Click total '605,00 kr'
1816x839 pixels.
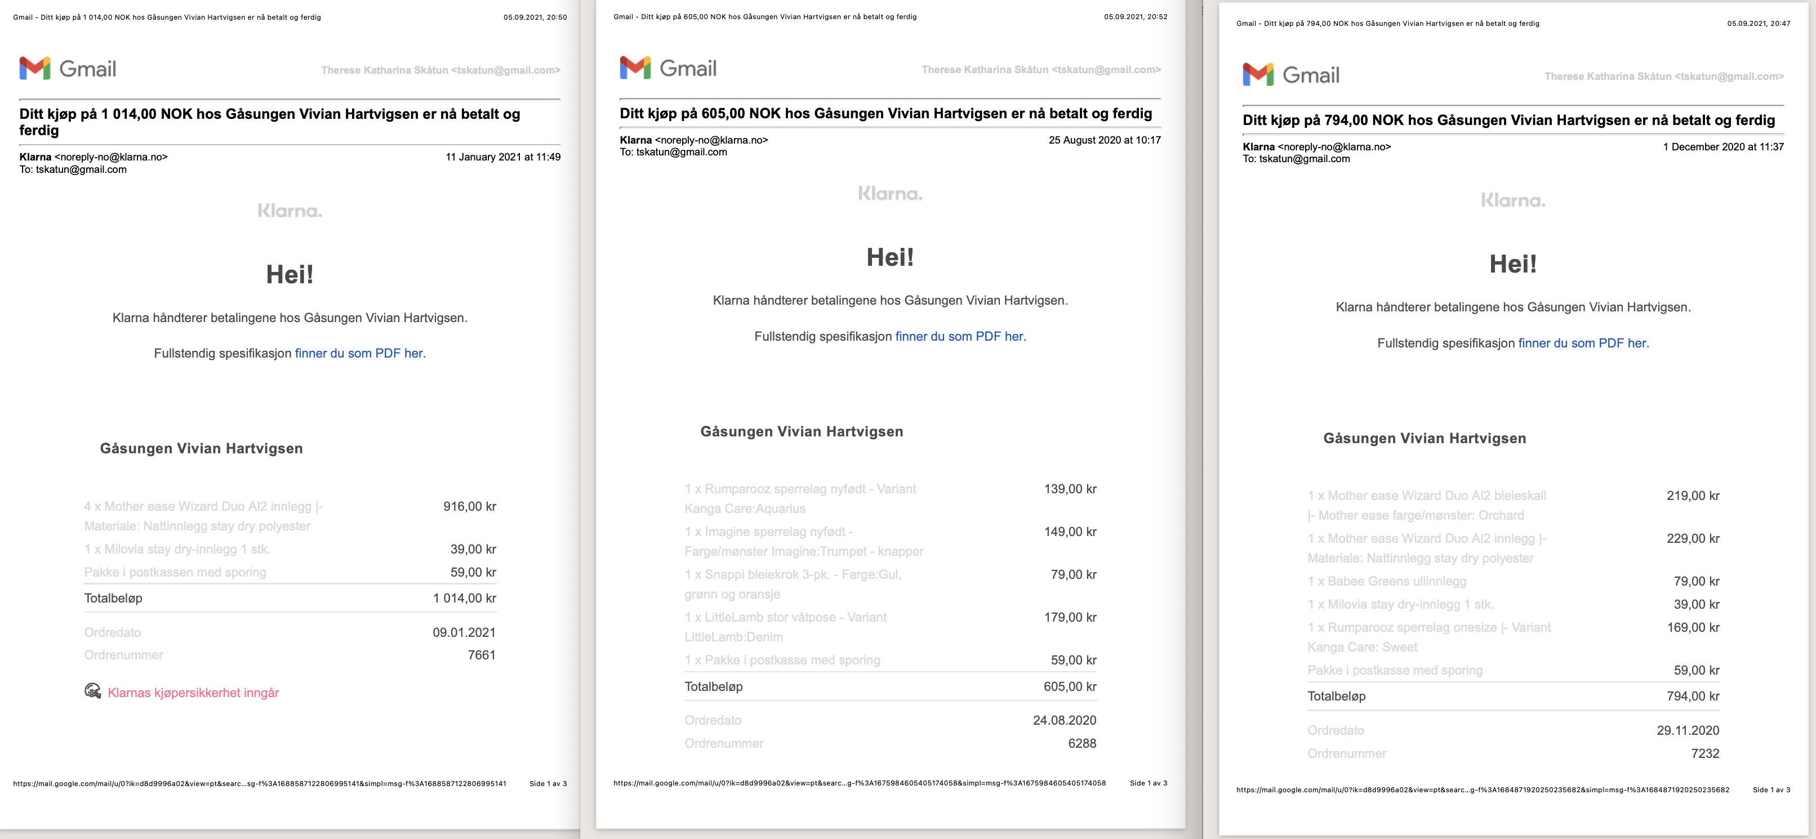(x=1070, y=686)
